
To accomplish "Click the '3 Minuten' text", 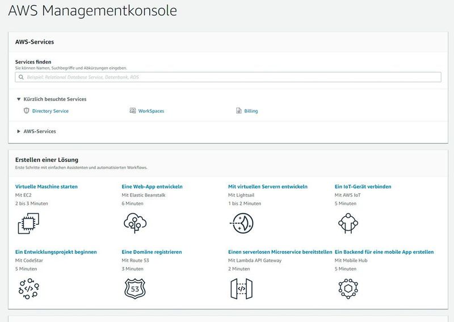I will pos(132,269).
